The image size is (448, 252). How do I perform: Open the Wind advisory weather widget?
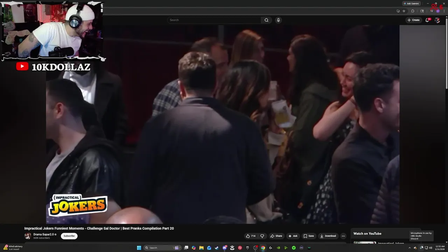[x=13, y=247]
